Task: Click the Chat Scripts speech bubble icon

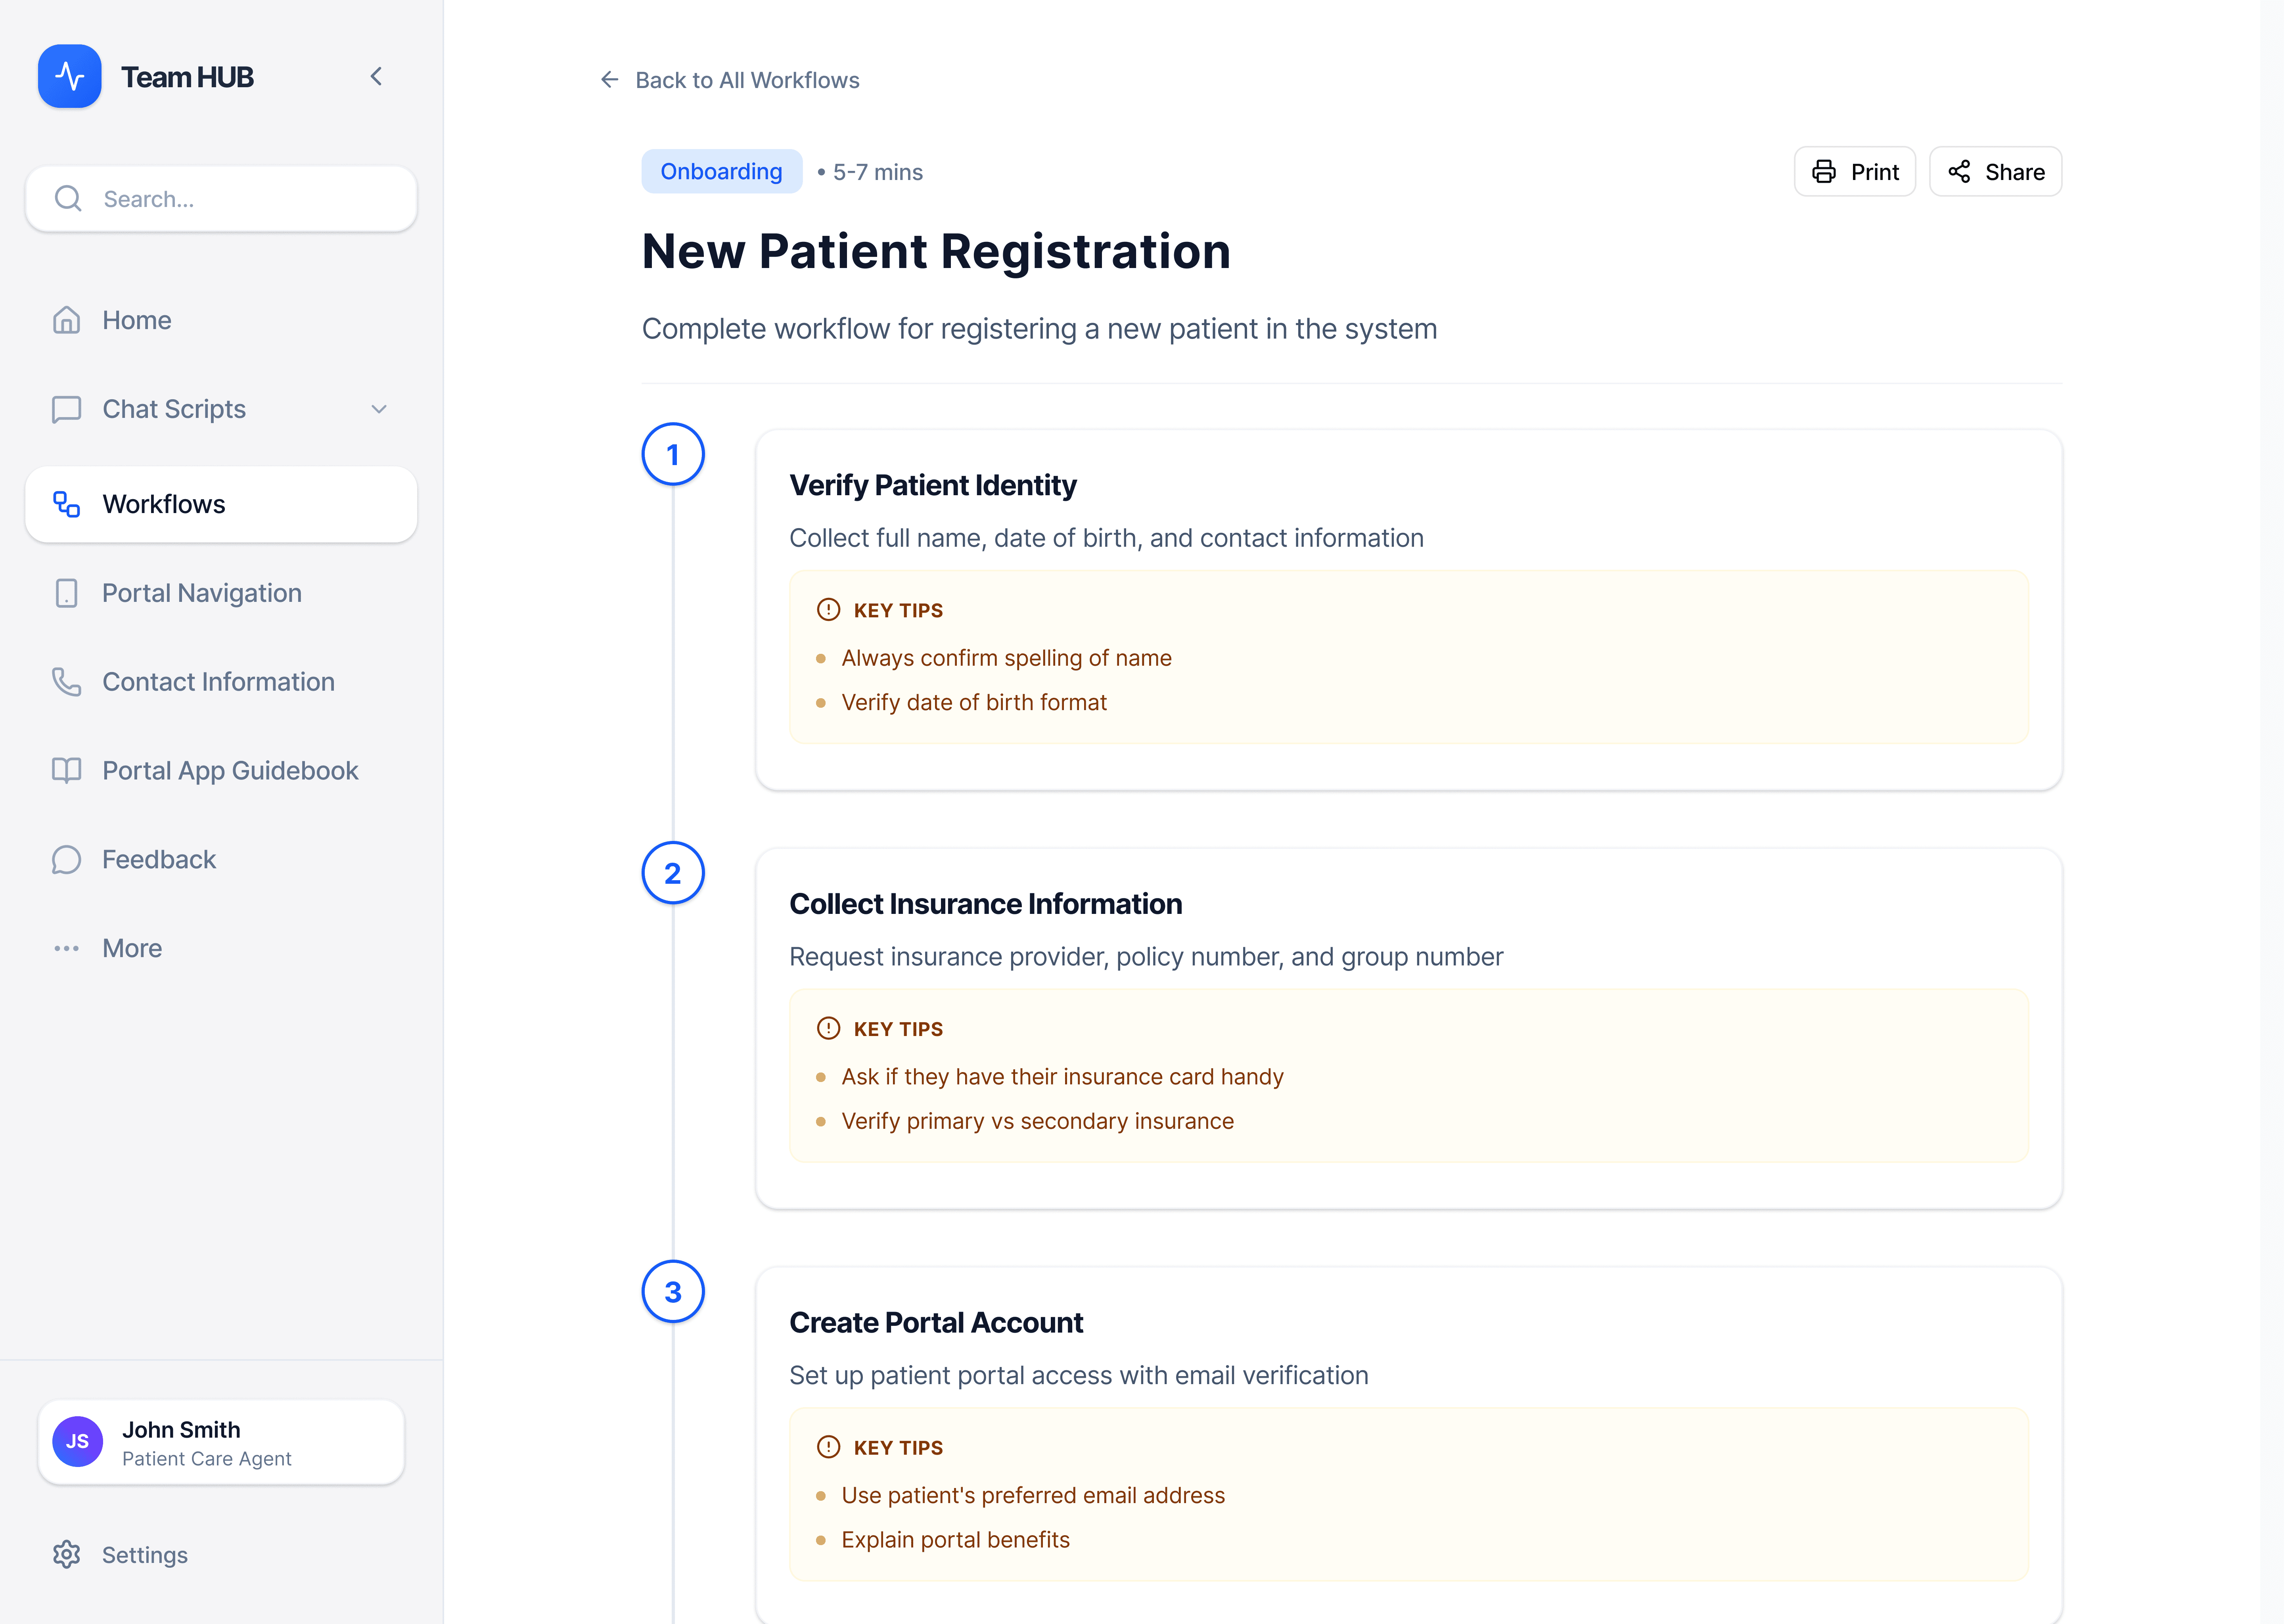Action: (x=66, y=409)
